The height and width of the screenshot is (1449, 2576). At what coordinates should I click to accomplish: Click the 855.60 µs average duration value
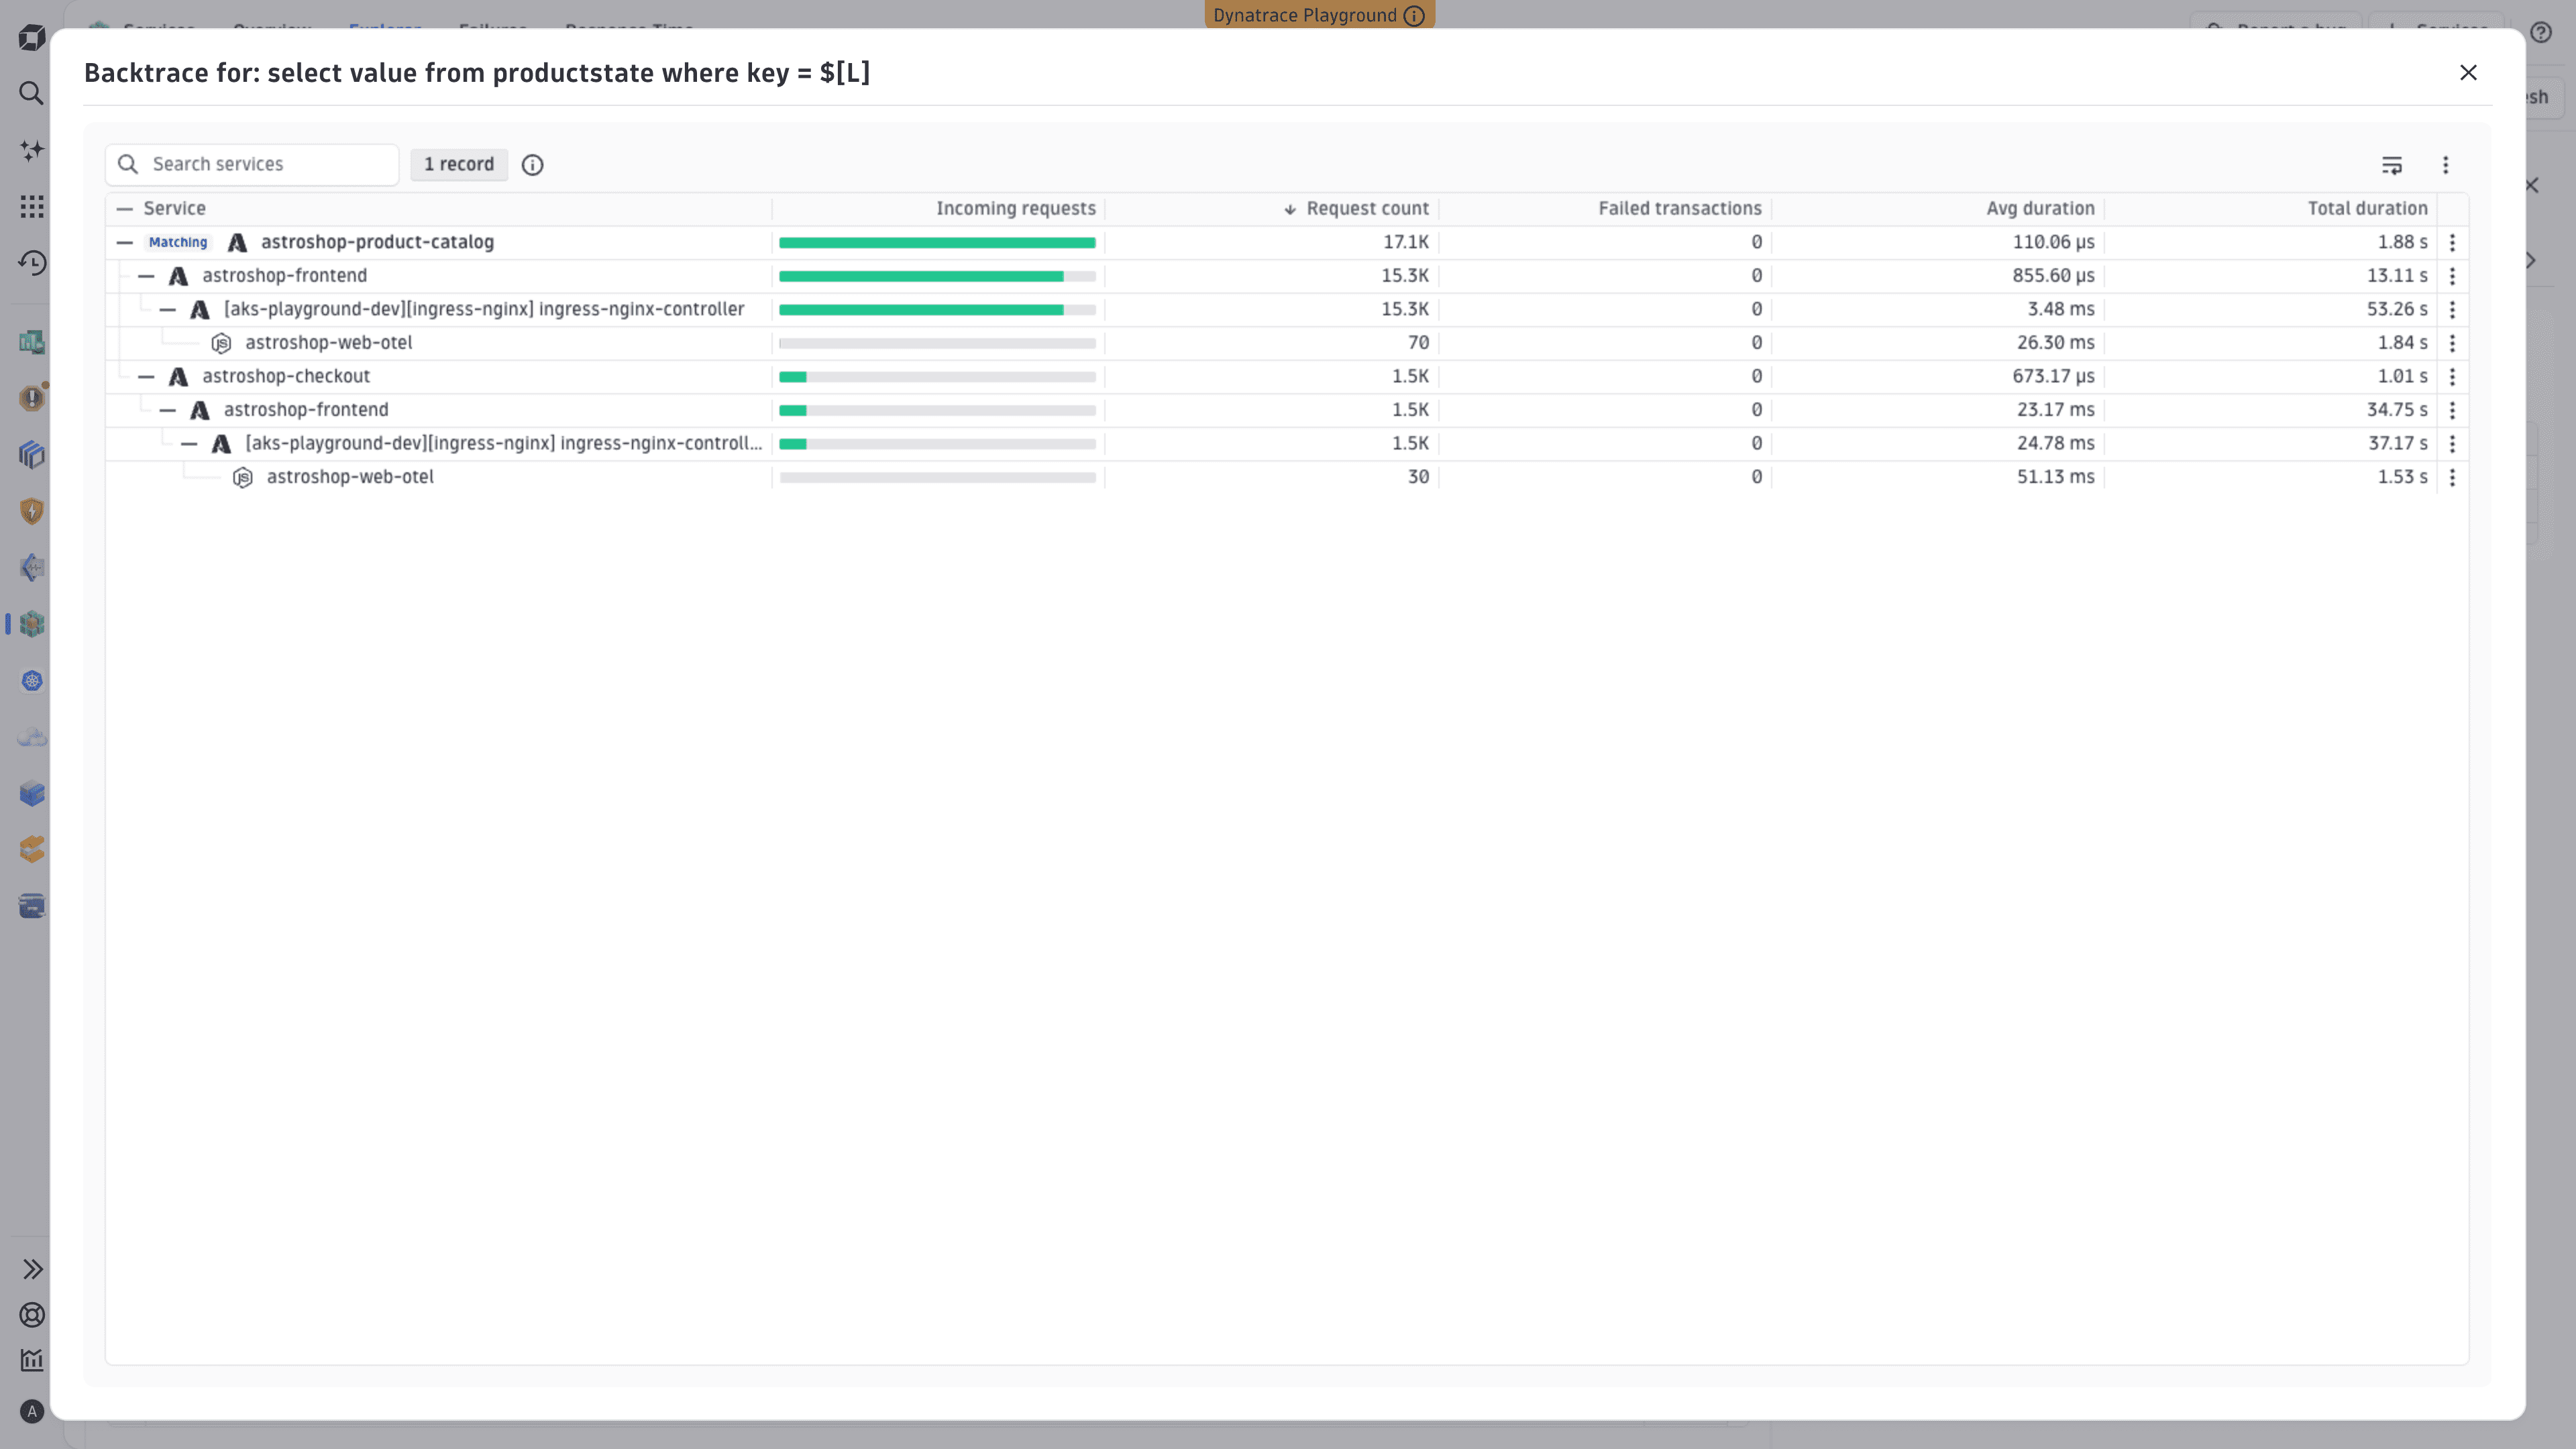(x=2053, y=276)
